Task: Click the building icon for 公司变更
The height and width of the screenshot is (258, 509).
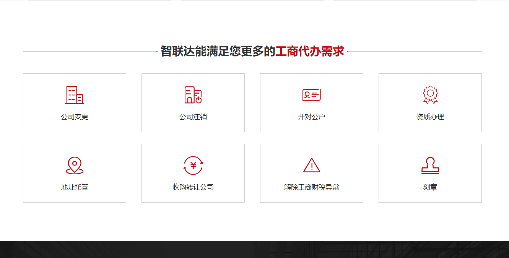Action: [x=75, y=95]
